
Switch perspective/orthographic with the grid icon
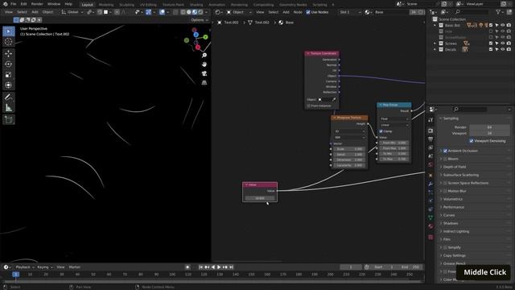[x=204, y=83]
